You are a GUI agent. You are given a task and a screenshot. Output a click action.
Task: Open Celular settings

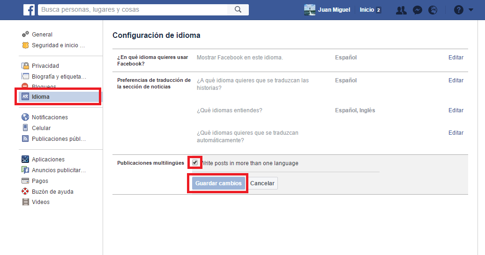click(41, 128)
